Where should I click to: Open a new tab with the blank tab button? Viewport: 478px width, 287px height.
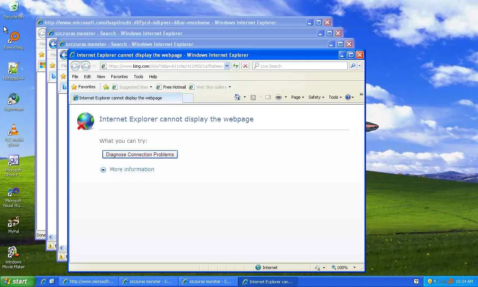point(188,98)
